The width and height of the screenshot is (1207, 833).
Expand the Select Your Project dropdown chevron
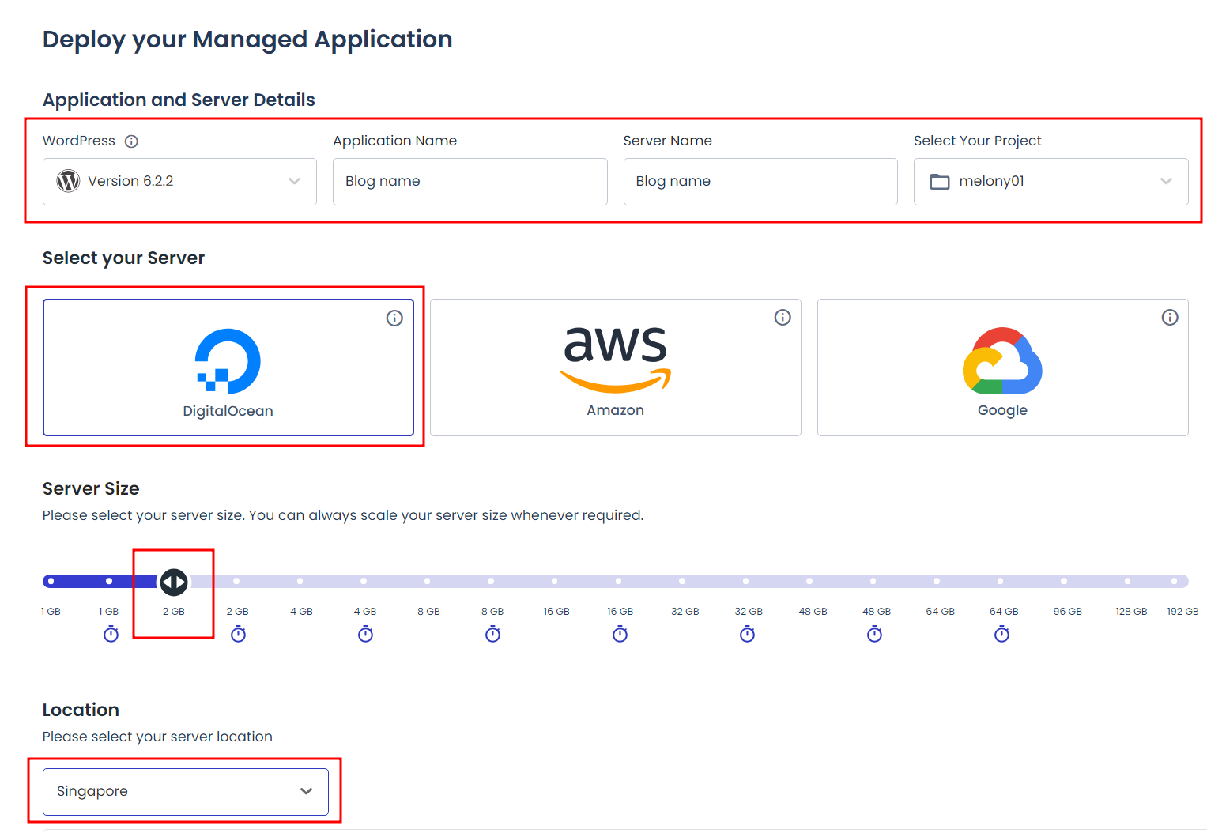[1166, 182]
